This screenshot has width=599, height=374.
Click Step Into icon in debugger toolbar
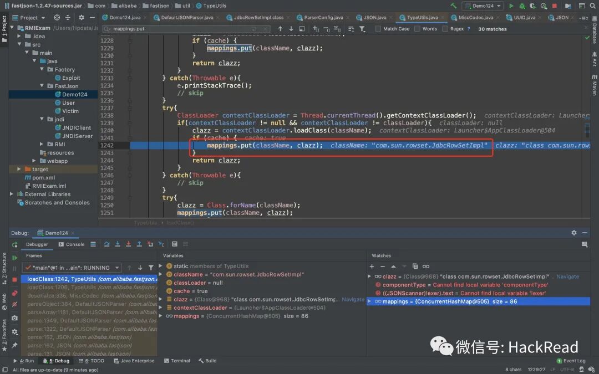pyautogui.click(x=118, y=244)
